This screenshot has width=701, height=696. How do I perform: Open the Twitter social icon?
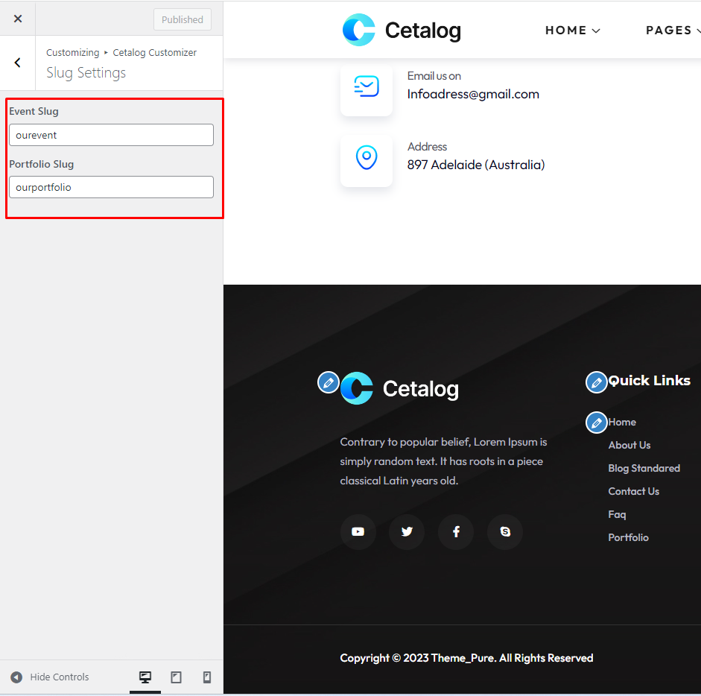pyautogui.click(x=407, y=532)
